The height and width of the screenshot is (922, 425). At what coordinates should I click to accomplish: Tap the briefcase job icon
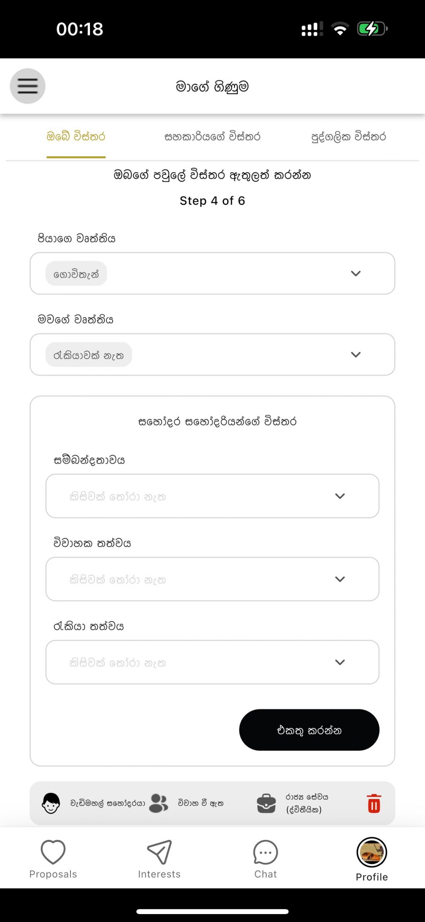pyautogui.click(x=266, y=803)
